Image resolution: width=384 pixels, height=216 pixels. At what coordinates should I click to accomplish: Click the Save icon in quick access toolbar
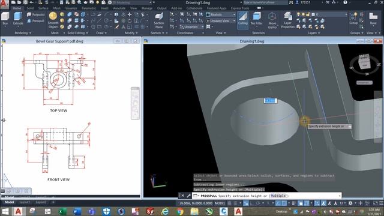point(25,2)
